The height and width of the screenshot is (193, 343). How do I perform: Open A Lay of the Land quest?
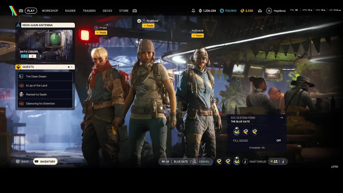click(x=45, y=86)
